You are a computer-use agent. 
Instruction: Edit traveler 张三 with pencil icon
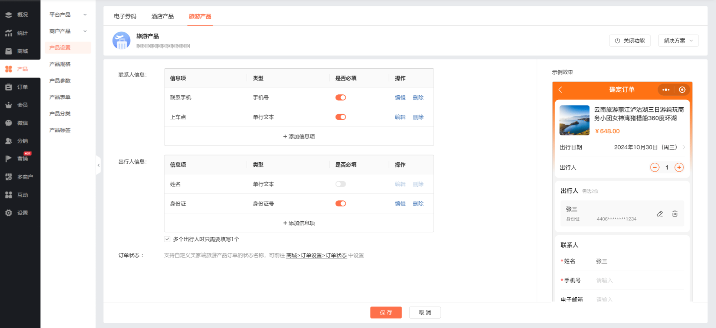point(660,214)
